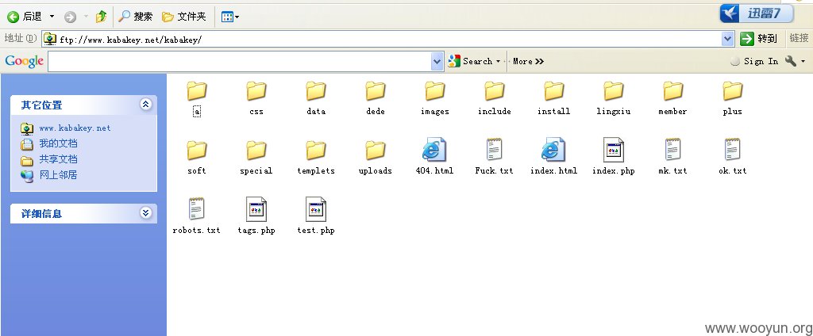Select the mk.txt file icon
Image resolution: width=813 pixels, height=336 pixels.
tap(673, 150)
